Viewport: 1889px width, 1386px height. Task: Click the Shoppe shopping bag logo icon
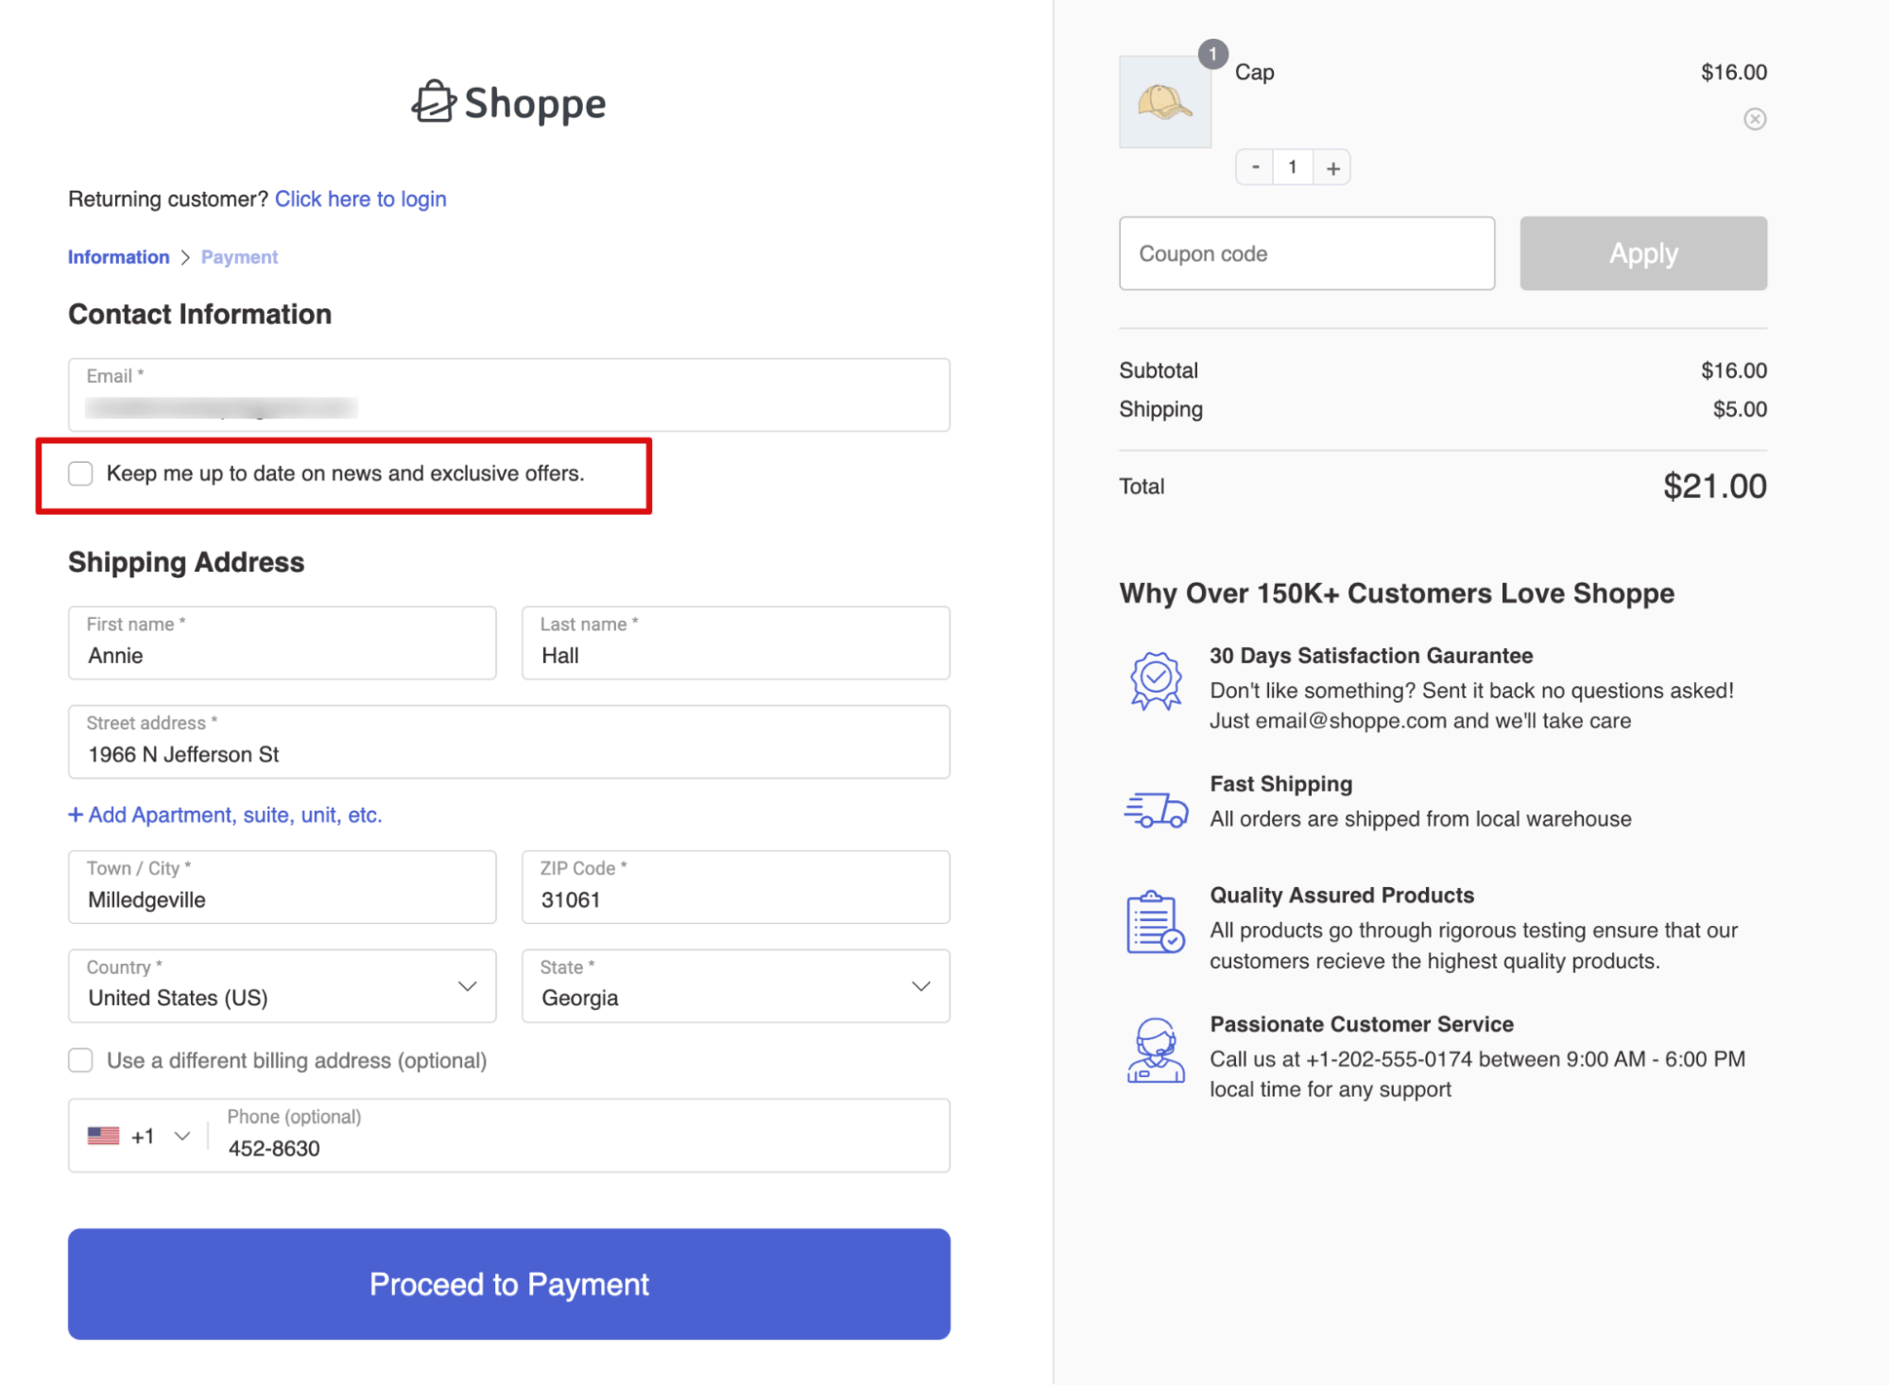[x=434, y=103]
